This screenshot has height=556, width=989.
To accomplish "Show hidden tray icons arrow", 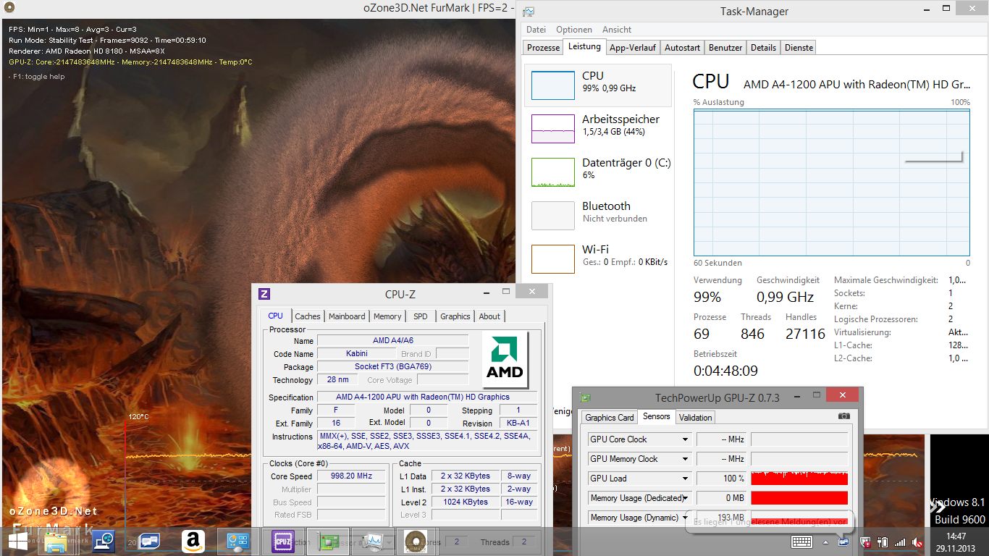I will [x=826, y=542].
